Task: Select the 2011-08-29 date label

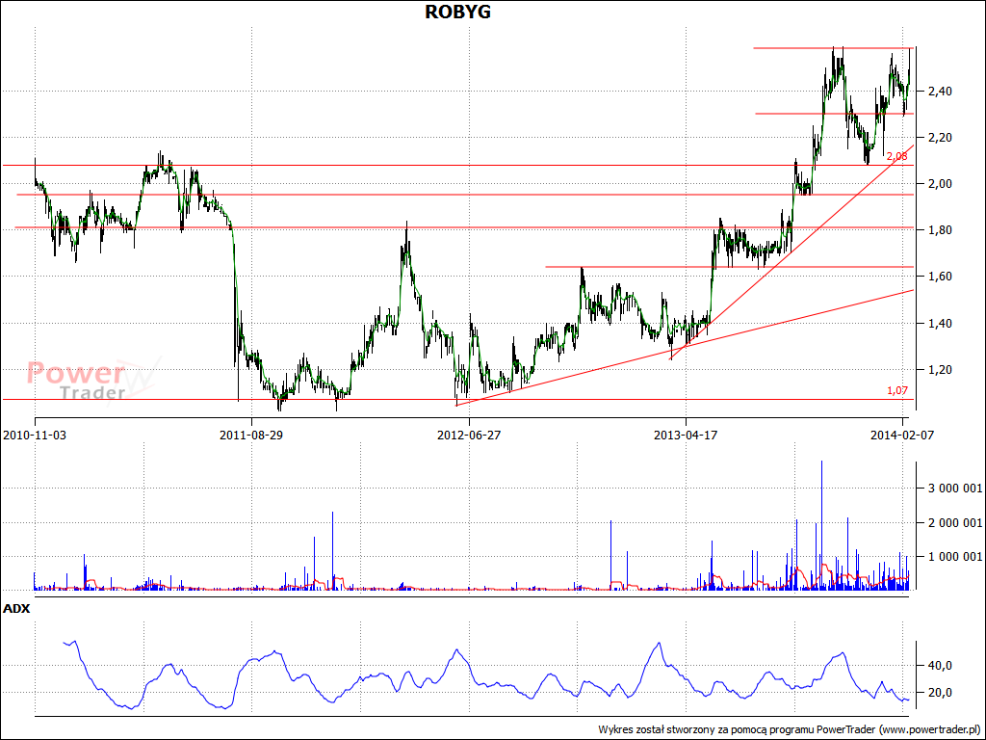Action: point(251,435)
